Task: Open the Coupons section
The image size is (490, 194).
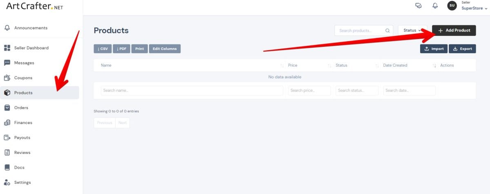Action: pyautogui.click(x=23, y=78)
